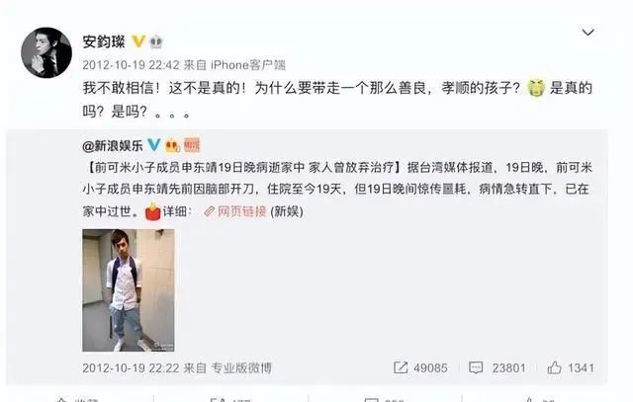
Task: Enlarge the photo of the young man
Action: click(x=129, y=290)
